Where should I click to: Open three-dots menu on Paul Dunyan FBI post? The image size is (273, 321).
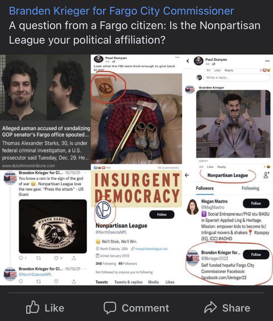click(x=177, y=57)
